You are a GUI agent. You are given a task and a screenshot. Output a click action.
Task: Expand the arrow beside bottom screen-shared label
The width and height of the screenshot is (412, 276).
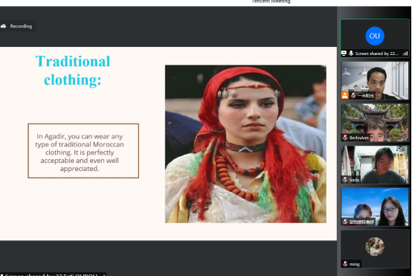tap(104, 275)
